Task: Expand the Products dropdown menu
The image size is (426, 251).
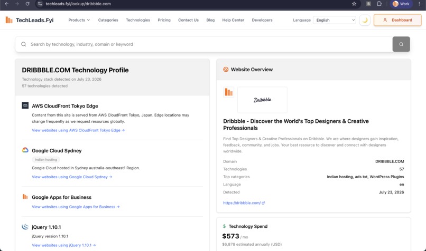Action: pyautogui.click(x=79, y=20)
